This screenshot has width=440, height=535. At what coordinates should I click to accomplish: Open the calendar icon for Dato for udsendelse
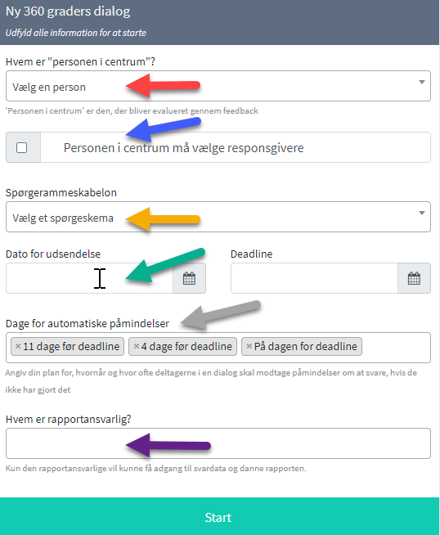click(189, 278)
